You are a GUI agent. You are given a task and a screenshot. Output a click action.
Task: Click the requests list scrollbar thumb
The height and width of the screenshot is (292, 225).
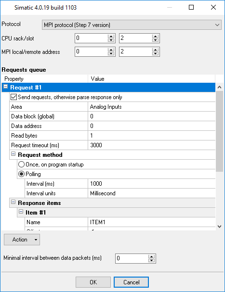coord(220,131)
